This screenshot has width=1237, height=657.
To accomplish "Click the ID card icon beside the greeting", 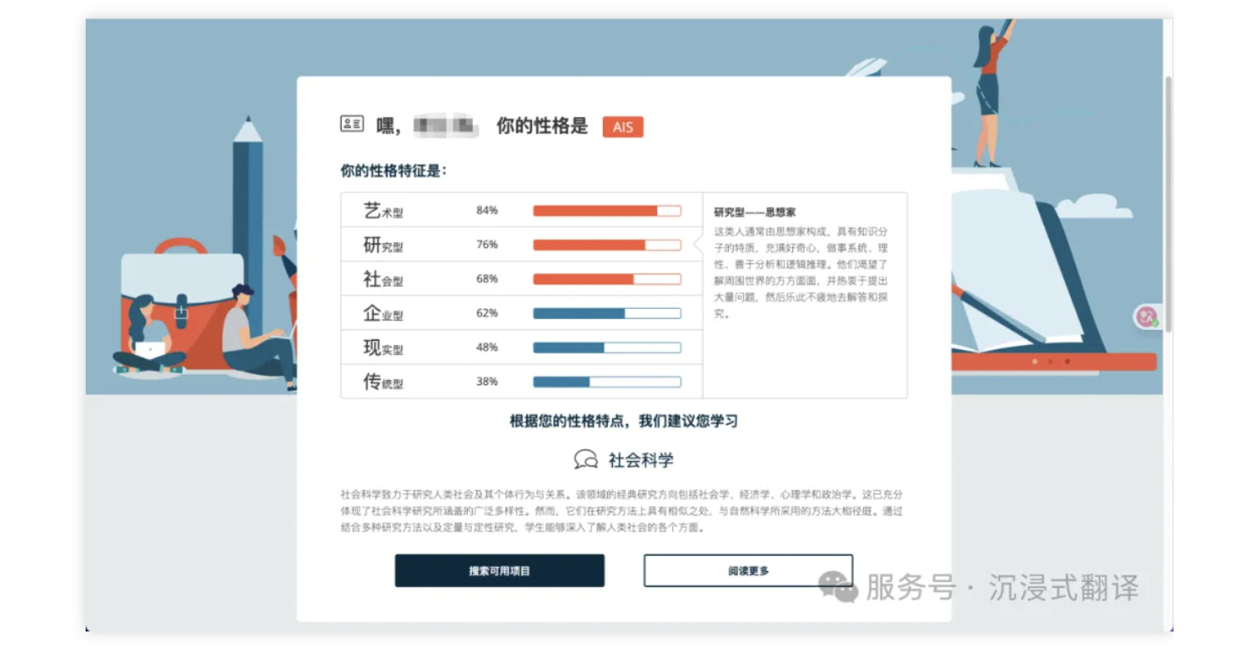I will (x=352, y=124).
